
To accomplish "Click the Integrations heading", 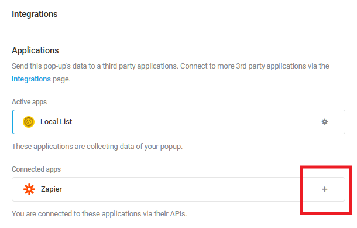I will (35, 14).
